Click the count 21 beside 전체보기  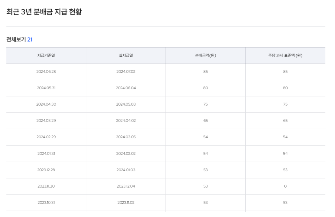[30, 40]
